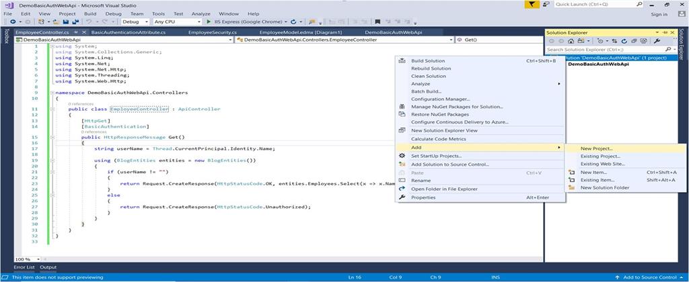Viewport: 689px width, 282px height.
Task: Toggle bookmark with the toolbar flag icon
Action: (x=377, y=21)
